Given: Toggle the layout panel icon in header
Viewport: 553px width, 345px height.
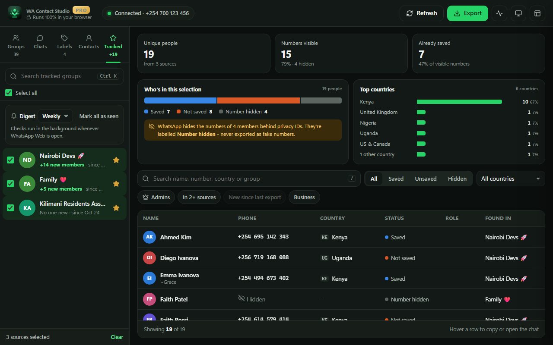Looking at the screenshot, I should tap(537, 13).
